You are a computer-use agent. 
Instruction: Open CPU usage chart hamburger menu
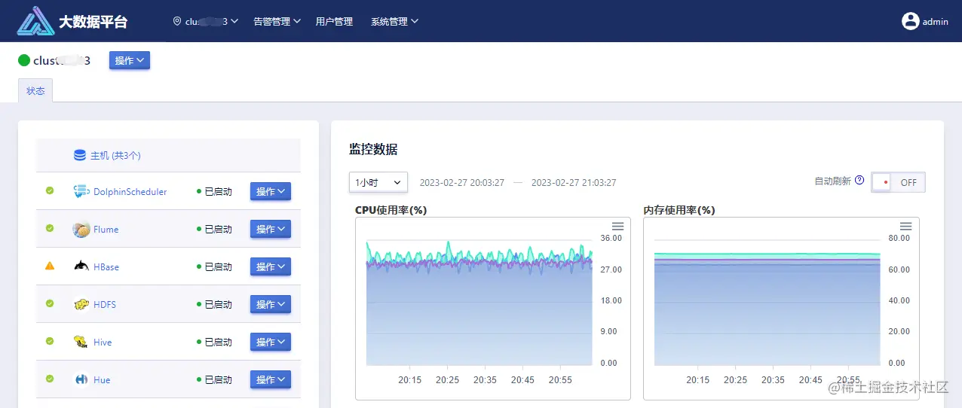click(617, 226)
